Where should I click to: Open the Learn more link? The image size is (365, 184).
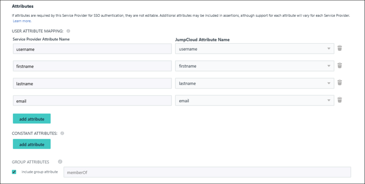(x=22, y=21)
